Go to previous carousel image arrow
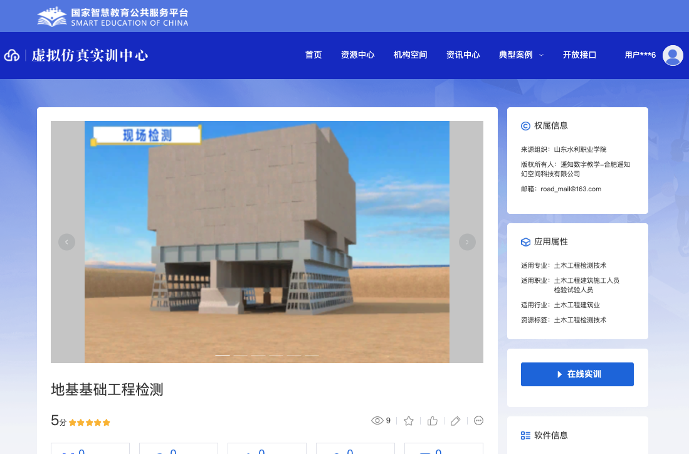 pos(66,242)
